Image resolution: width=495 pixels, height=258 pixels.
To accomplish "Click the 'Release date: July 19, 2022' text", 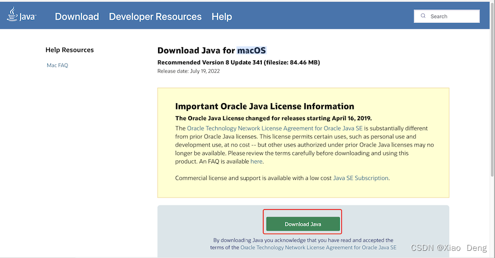I will pos(188,71).
